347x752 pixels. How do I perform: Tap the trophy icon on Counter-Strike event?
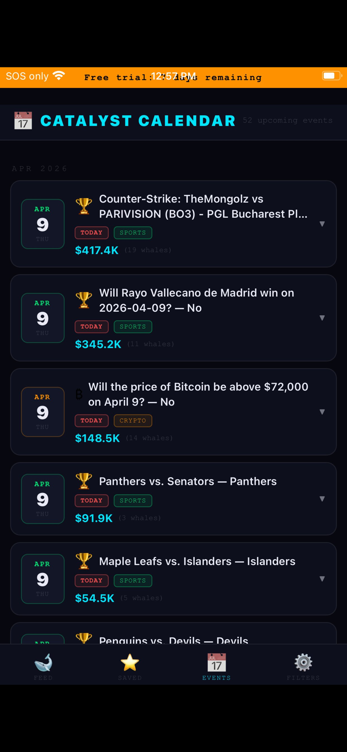tap(84, 205)
